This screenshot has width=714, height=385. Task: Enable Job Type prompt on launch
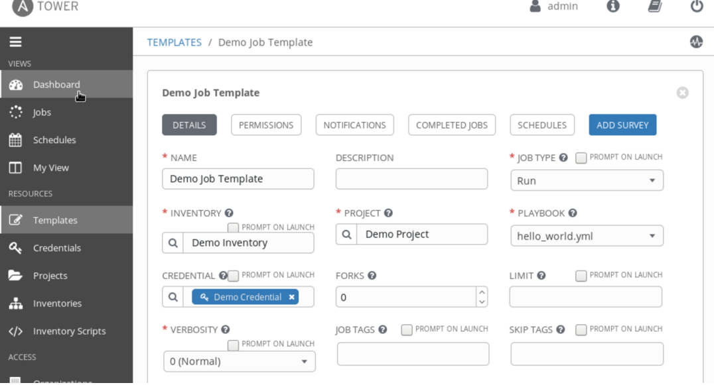(x=581, y=158)
